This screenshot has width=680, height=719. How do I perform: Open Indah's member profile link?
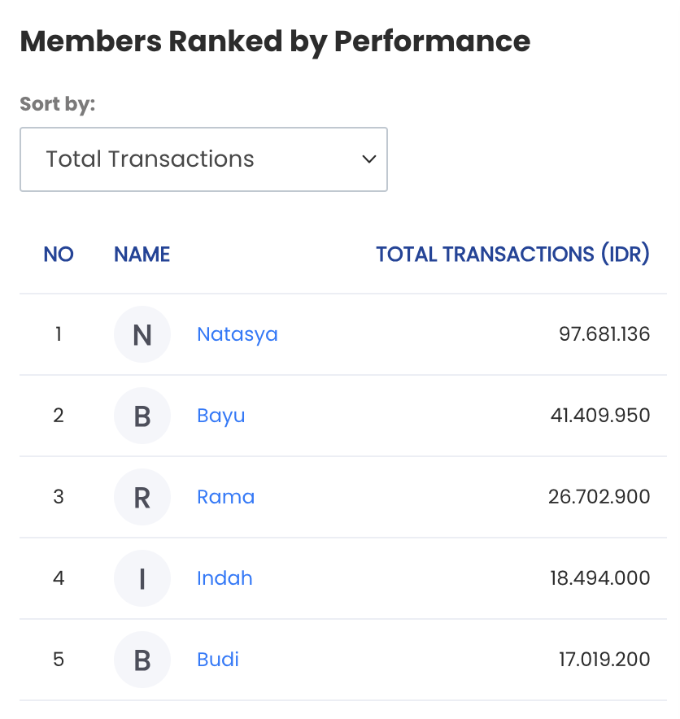(x=224, y=578)
